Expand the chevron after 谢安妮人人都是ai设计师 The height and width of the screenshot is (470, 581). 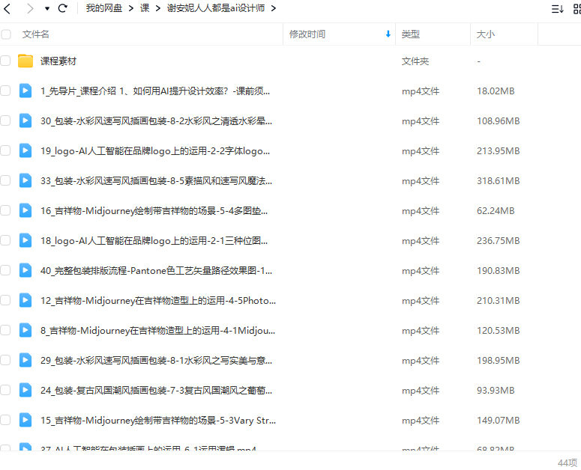pos(273,9)
